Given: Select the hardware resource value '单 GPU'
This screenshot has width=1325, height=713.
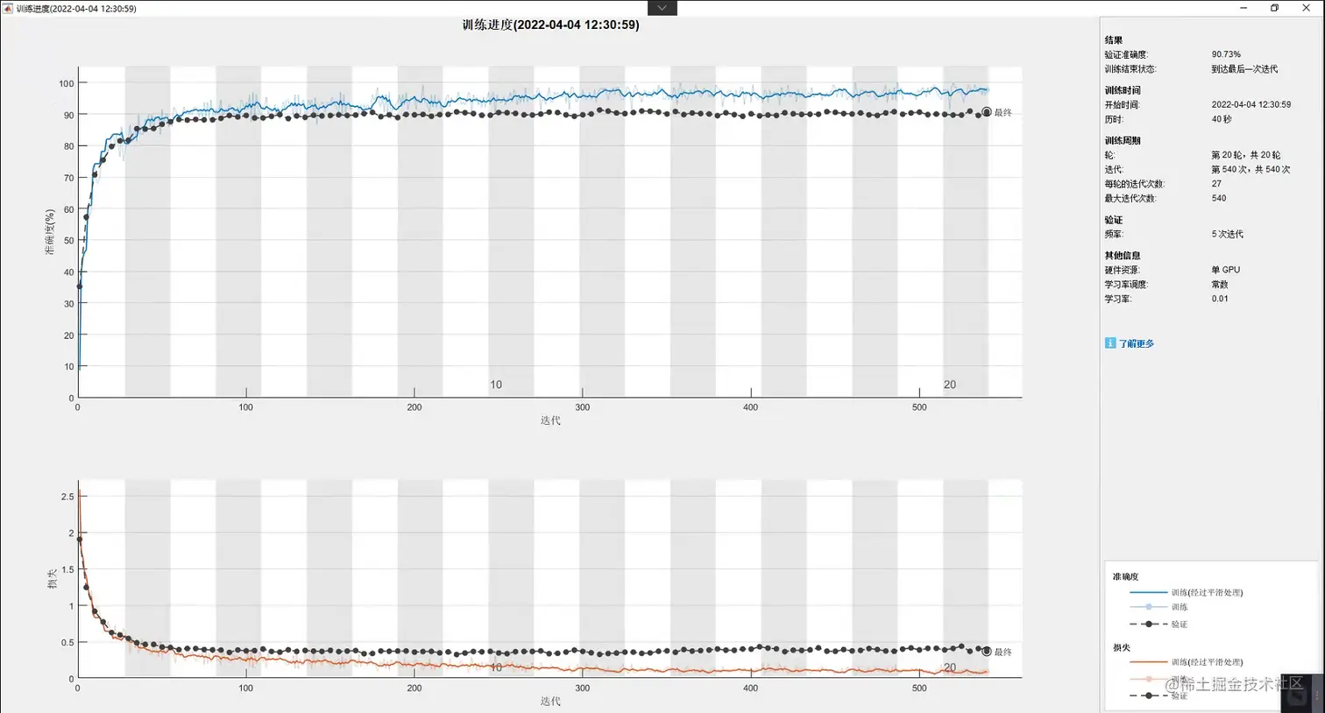Looking at the screenshot, I should click(1226, 270).
